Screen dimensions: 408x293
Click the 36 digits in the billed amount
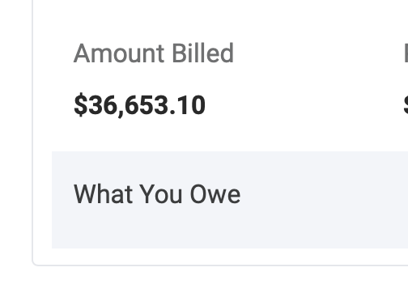pos(104,105)
